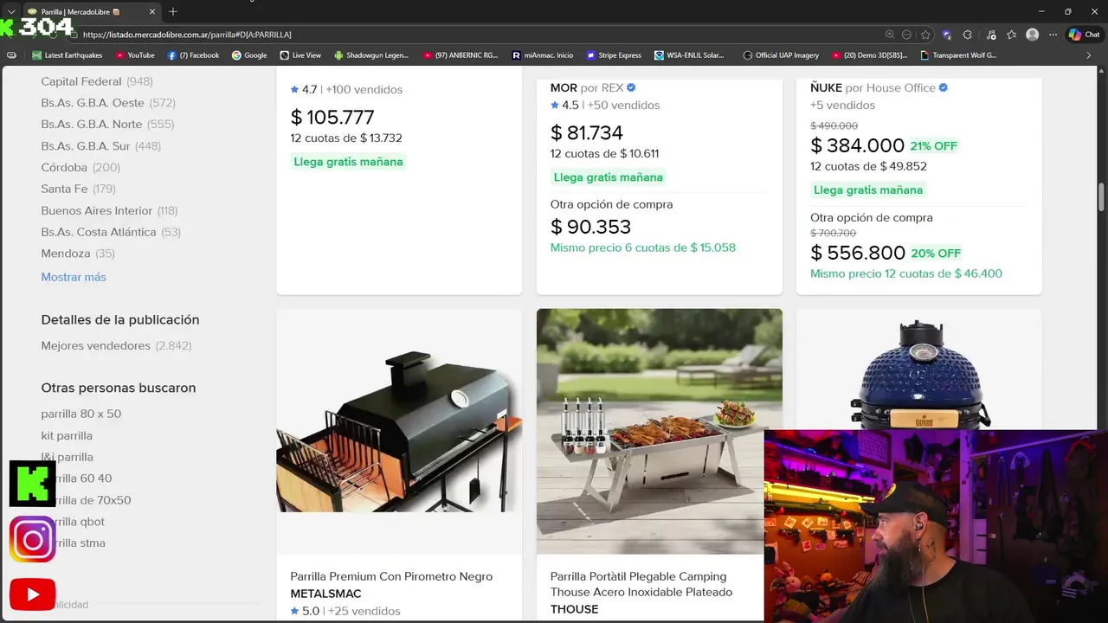Screen dimensions: 1108x623
Task: Filter by Córdoba location
Action: [x=81, y=168]
